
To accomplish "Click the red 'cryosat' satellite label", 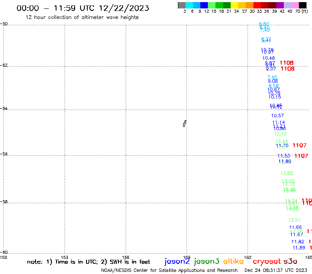I will pyautogui.click(x=267, y=261).
